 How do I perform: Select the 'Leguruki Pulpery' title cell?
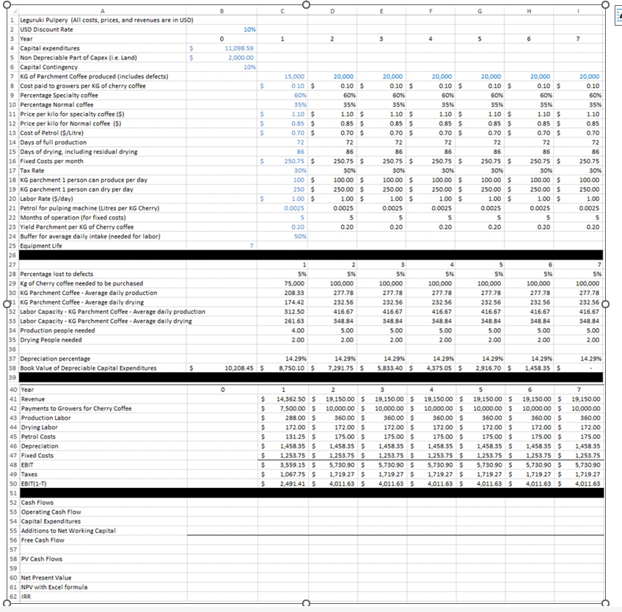pos(106,20)
